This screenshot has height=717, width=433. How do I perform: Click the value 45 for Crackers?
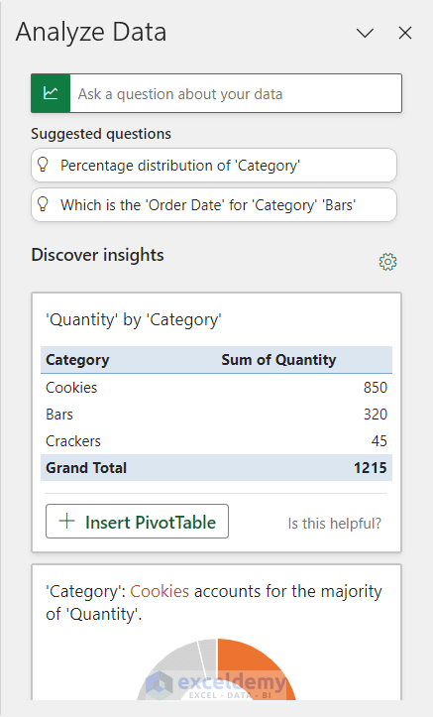[379, 441]
